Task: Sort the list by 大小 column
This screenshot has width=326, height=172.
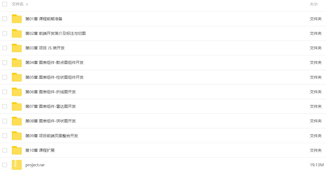Action: (314, 4)
